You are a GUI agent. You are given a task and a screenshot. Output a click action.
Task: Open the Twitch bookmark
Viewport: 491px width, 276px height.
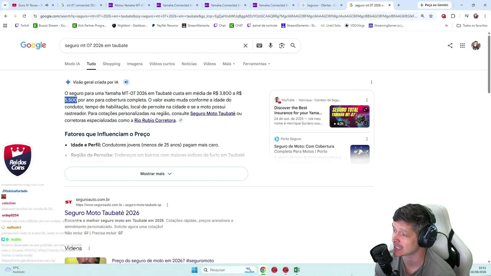point(22,26)
